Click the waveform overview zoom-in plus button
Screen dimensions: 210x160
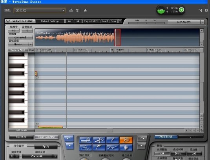pyautogui.click(x=202, y=31)
